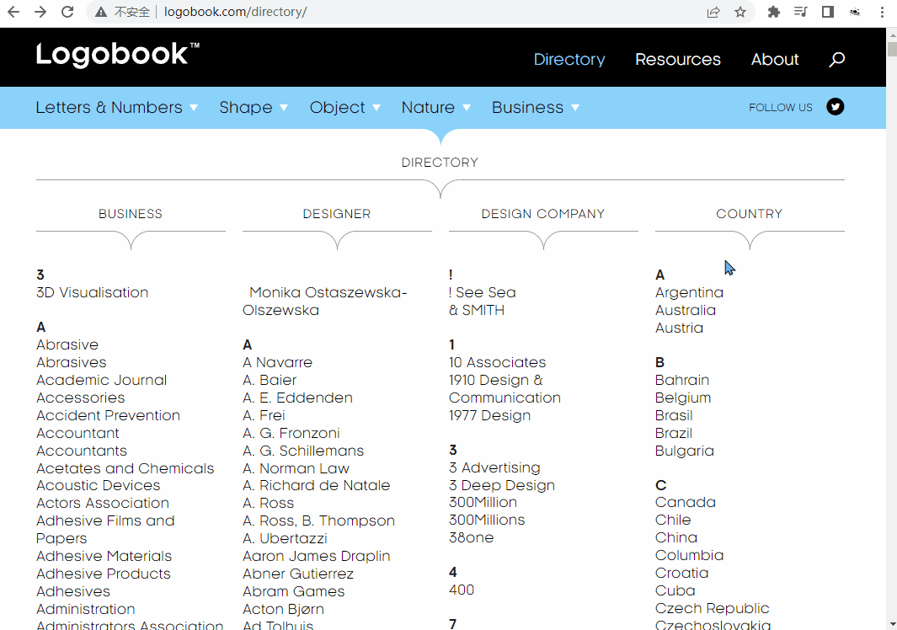Open the incognito profile icon
The height and width of the screenshot is (630, 897).
point(855,12)
